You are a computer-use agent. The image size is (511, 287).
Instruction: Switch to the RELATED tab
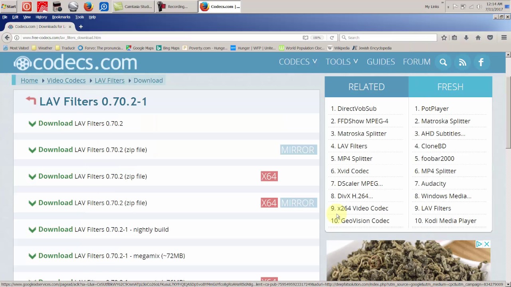coord(366,87)
